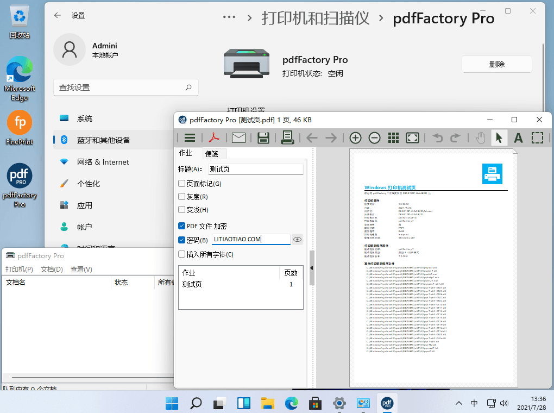Click the pdfFactory taskbar icon
The height and width of the screenshot is (413, 554).
[387, 403]
